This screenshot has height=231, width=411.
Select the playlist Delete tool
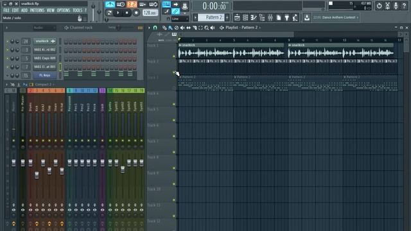tap(177, 28)
